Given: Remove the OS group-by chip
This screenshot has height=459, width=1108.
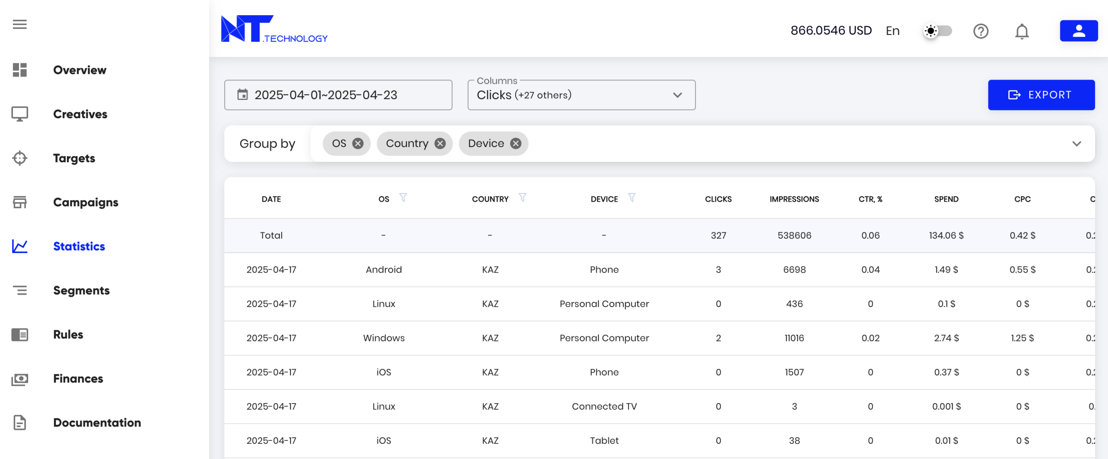Looking at the screenshot, I should (x=358, y=144).
